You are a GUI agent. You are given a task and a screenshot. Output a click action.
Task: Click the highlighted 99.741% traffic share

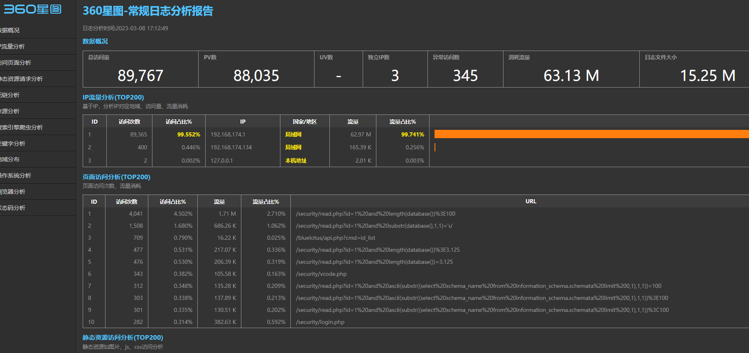point(413,134)
